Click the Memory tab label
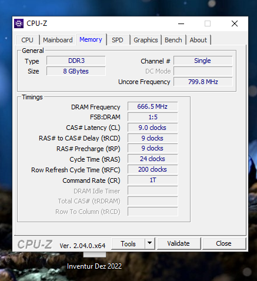257x281 pixels. (91, 39)
